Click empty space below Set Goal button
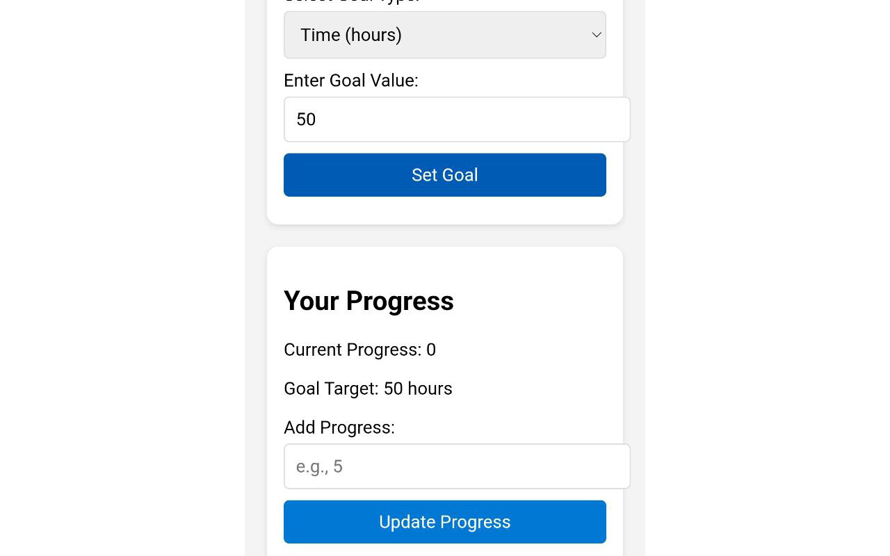 coord(444,211)
